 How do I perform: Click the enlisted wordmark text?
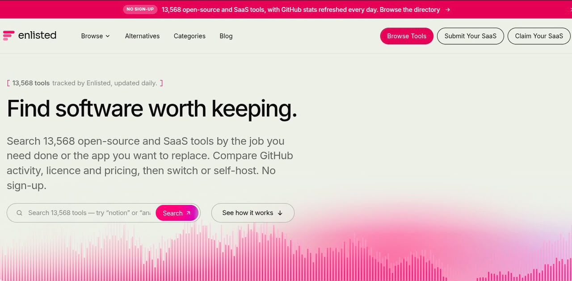pos(37,35)
